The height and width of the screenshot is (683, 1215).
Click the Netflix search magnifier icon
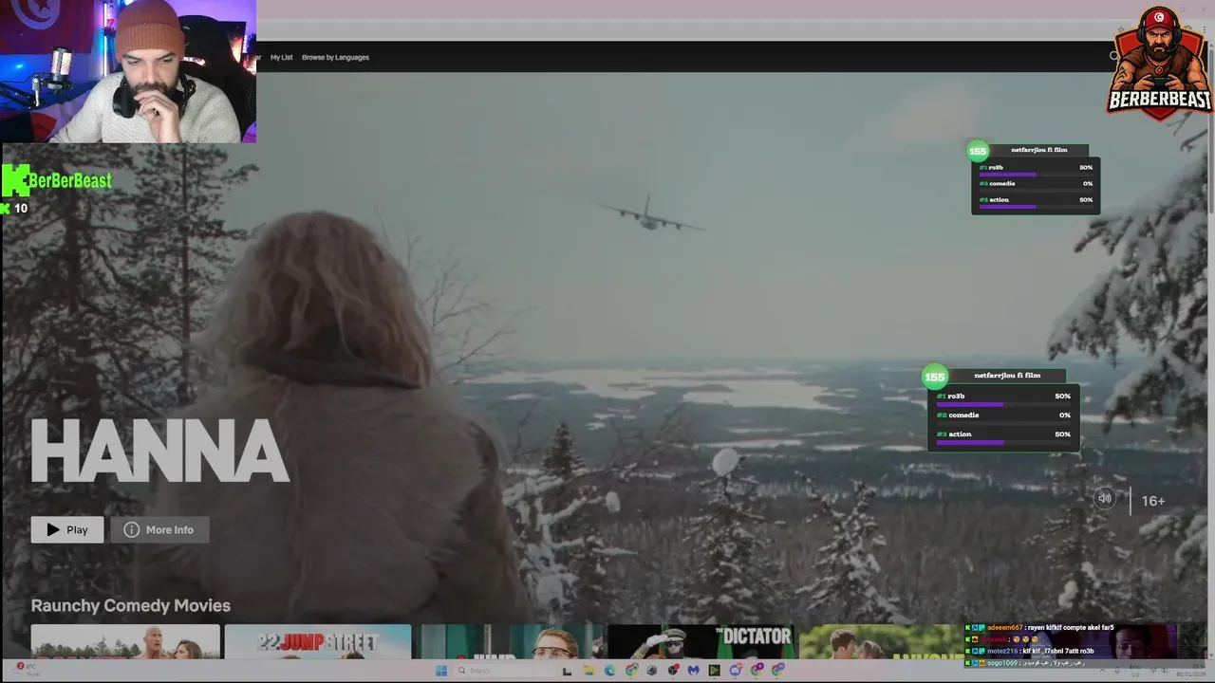point(1114,56)
